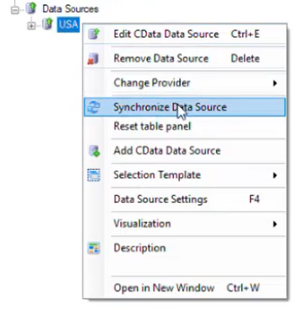Select the Data Sources tree label
Image resolution: width=304 pixels, height=310 pixels.
click(x=70, y=8)
